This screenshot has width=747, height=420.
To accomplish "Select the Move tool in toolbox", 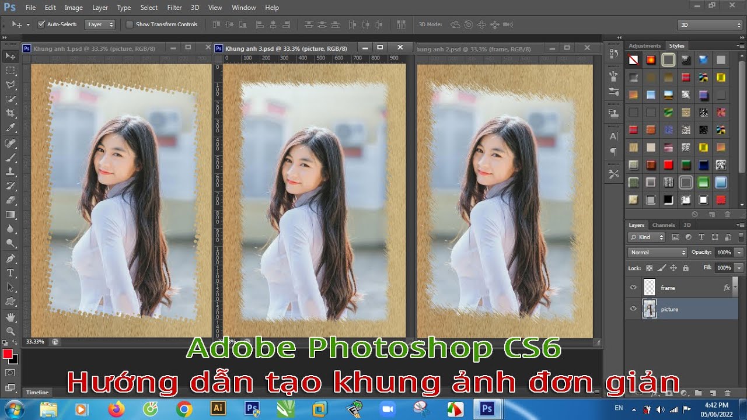I will click(x=11, y=56).
